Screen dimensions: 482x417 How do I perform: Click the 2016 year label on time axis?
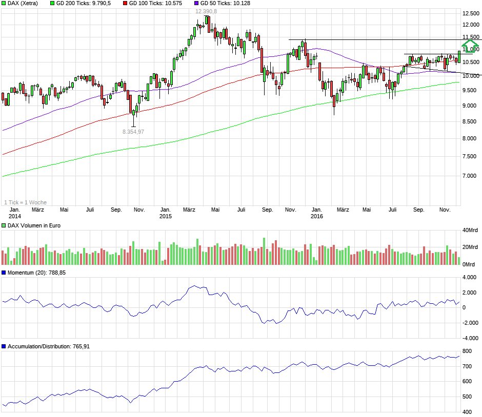[x=316, y=216]
